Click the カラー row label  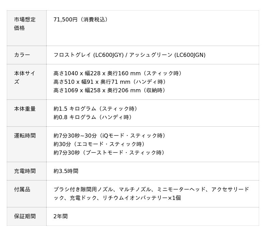(x=22, y=55)
